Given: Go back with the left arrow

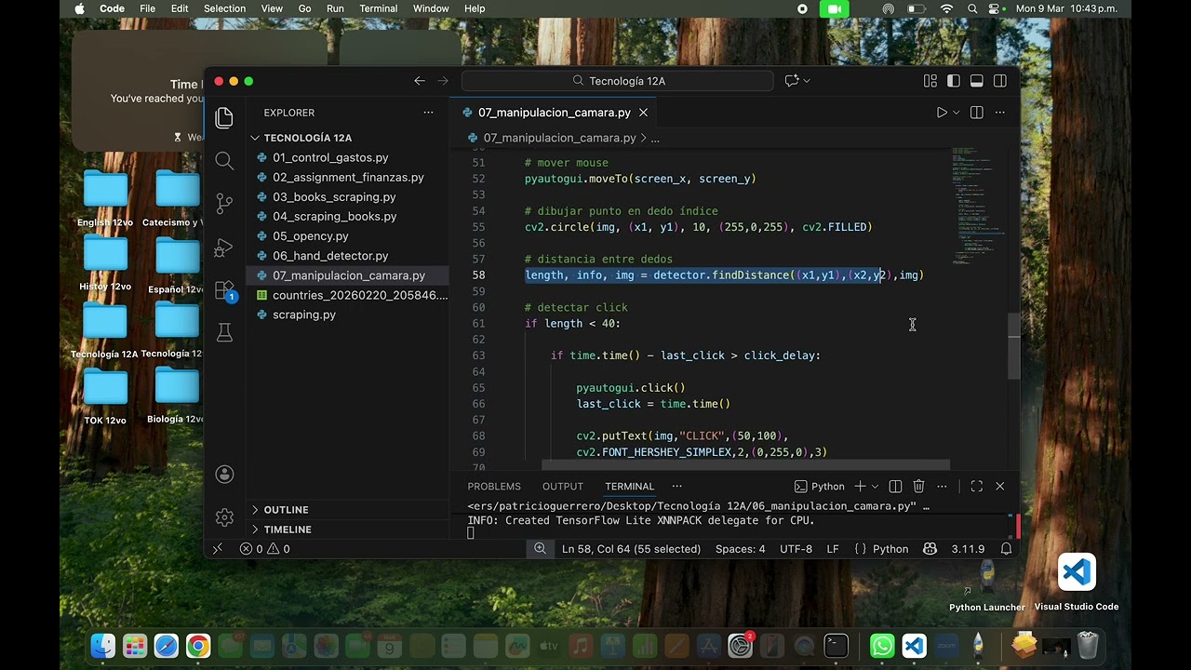Looking at the screenshot, I should click(420, 81).
